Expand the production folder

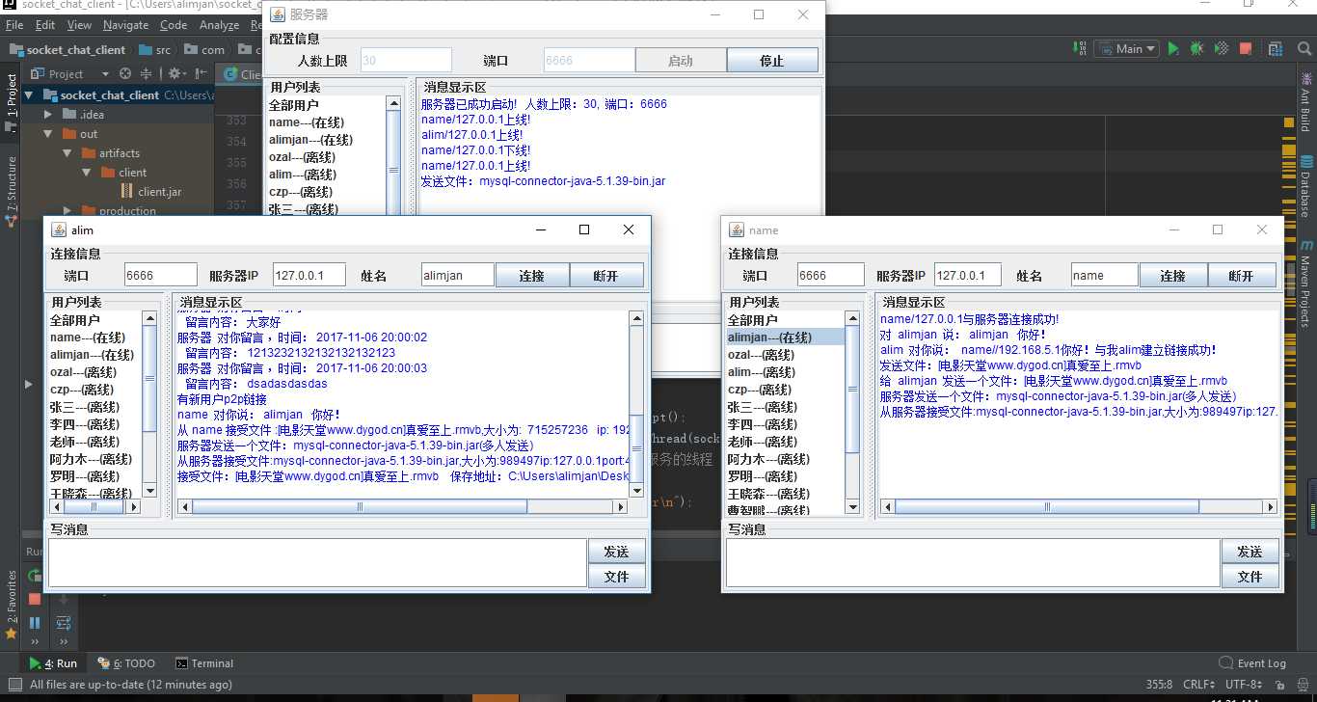(67, 210)
